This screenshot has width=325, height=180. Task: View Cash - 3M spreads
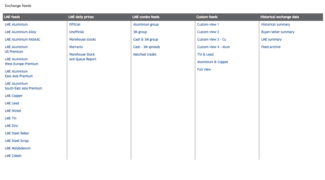(147, 47)
